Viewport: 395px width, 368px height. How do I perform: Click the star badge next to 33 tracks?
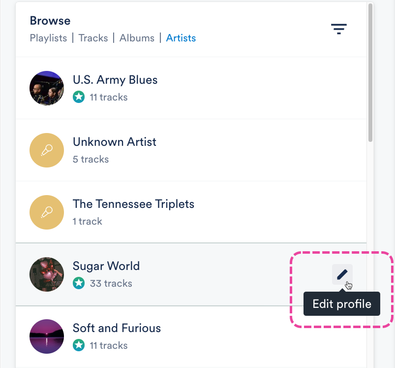(79, 283)
